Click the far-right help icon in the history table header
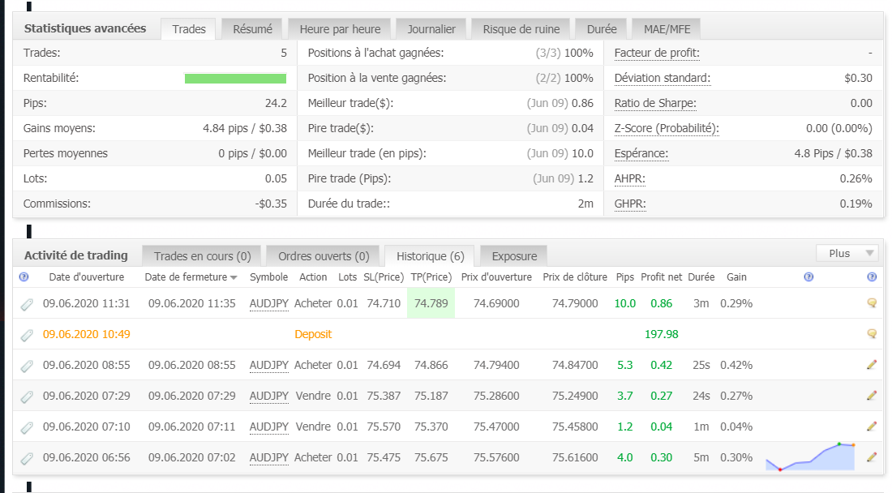Screen dimensions: 892x493 872,277
